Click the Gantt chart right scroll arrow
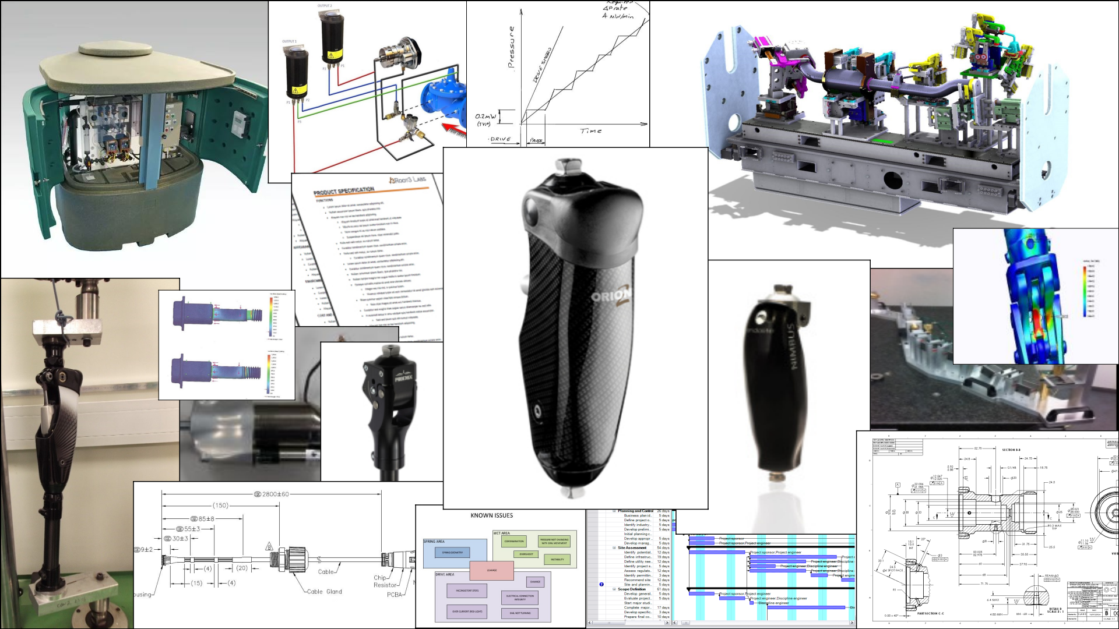1119x629 pixels. [851, 623]
